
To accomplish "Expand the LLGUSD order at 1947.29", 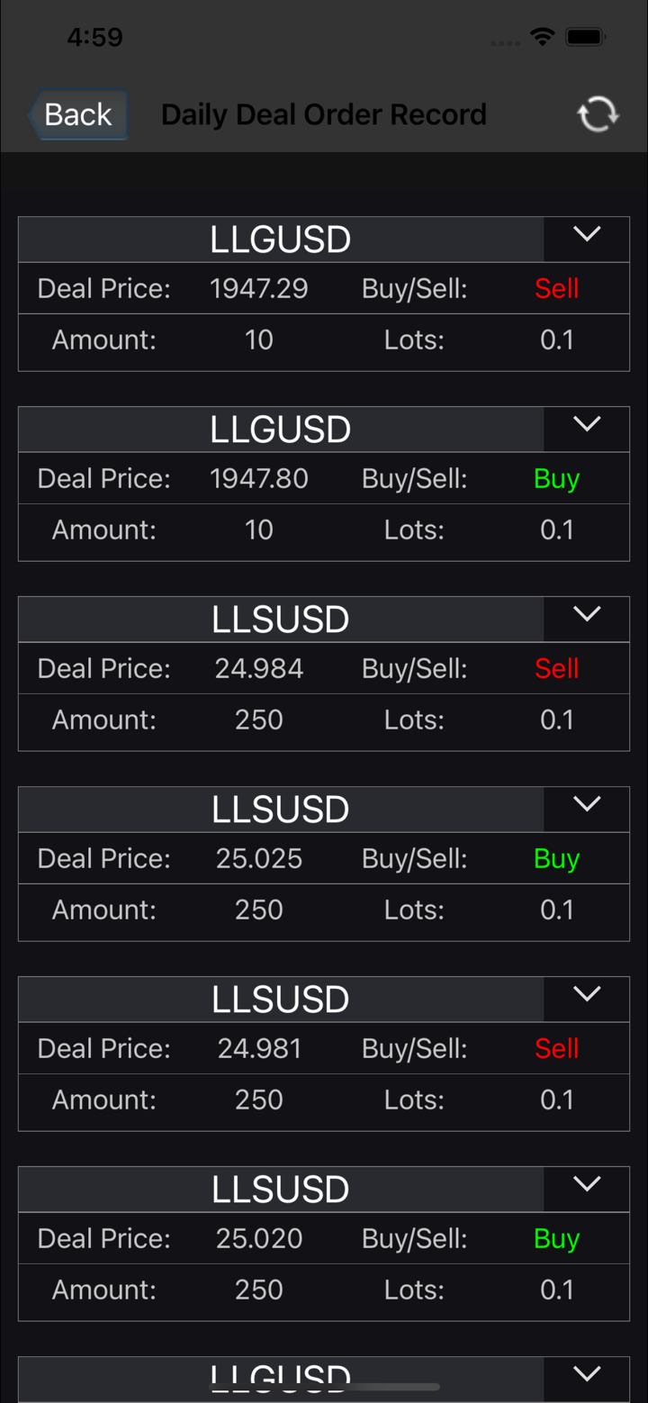I will (x=587, y=236).
